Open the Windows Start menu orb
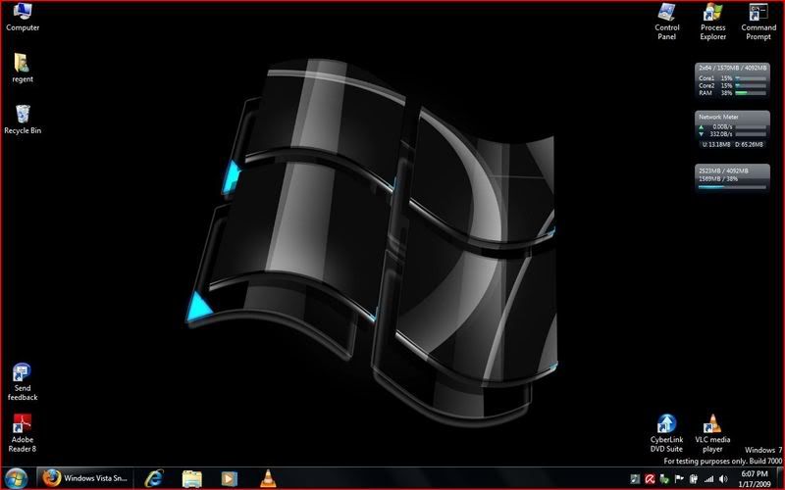 16,478
